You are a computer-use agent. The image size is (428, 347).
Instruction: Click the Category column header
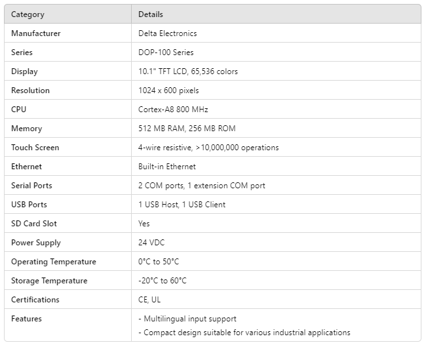coord(28,14)
